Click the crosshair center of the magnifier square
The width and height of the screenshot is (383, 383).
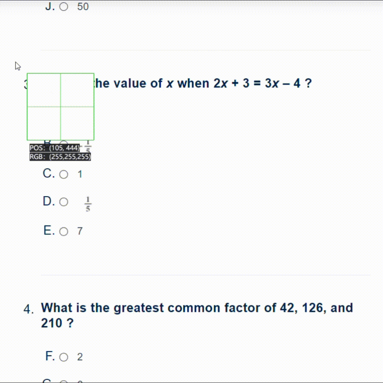coord(60,106)
